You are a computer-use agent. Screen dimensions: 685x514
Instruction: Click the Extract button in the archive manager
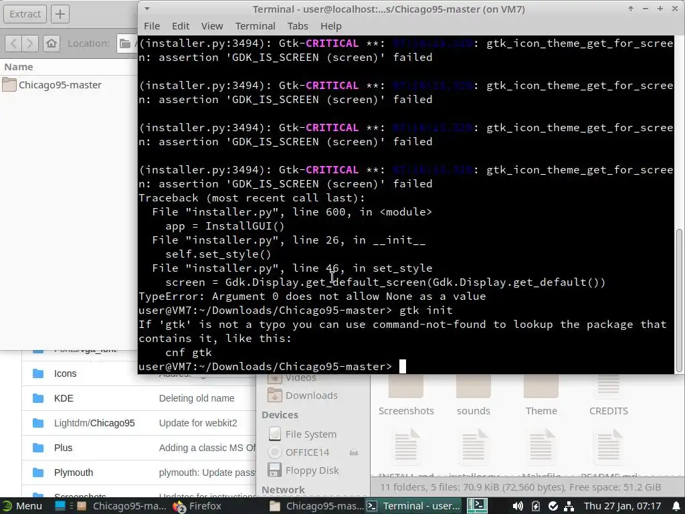pos(25,14)
